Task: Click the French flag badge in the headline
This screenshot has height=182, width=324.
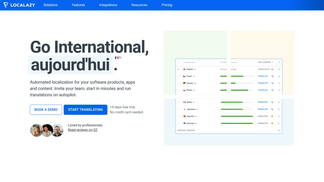Action: tap(117, 58)
